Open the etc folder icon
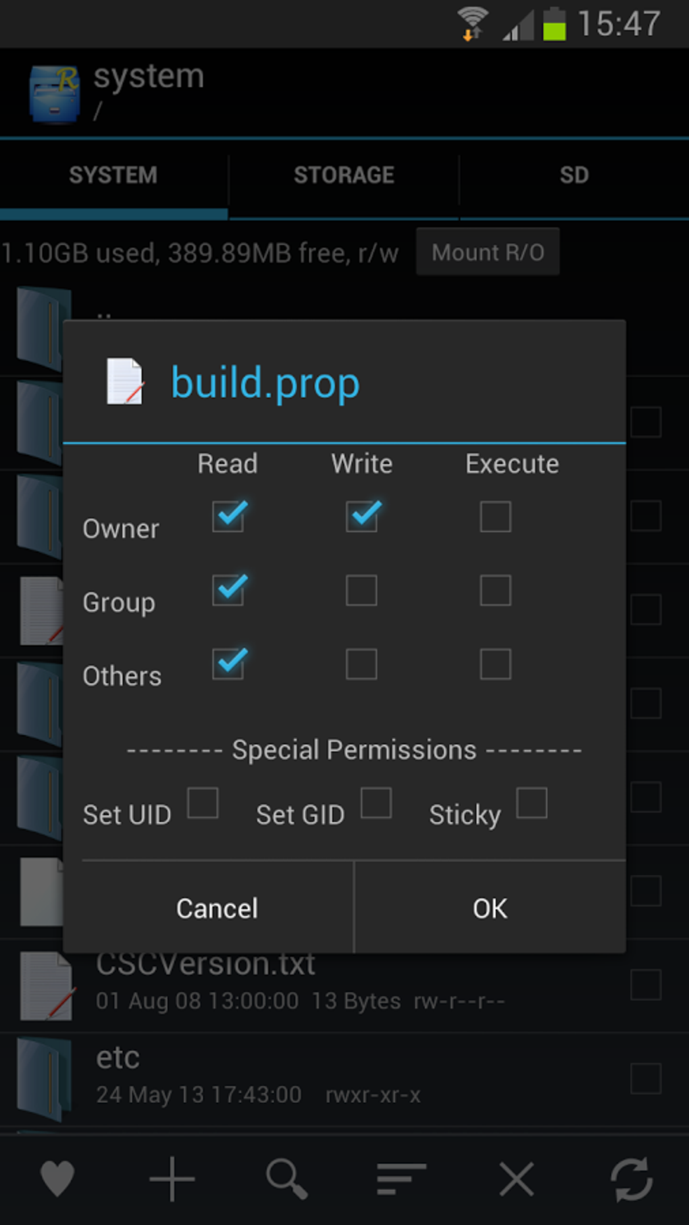Screen dimensions: 689x1225 coord(45,1078)
